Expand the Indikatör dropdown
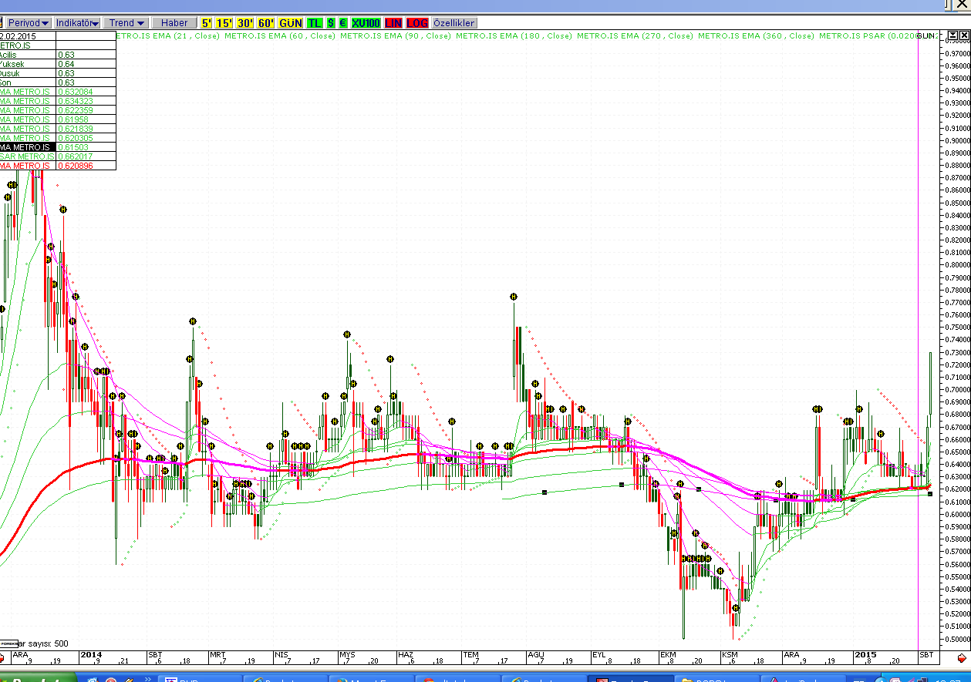 (77, 23)
